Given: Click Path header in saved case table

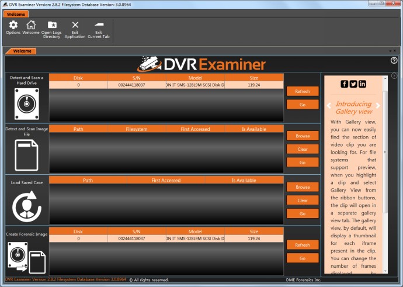Looking at the screenshot, I should 88,180.
